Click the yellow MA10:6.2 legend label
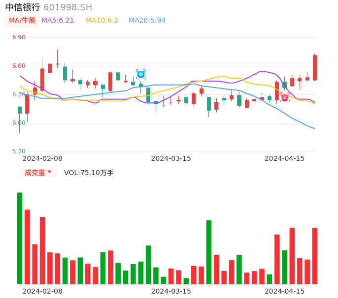The width and height of the screenshot is (338, 298). (x=102, y=21)
